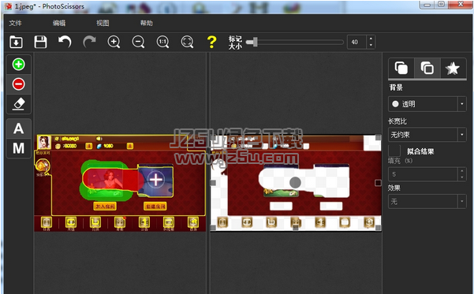Toggle the 拟合结果 checkbox
Viewport: 474px width, 294px height.
click(x=394, y=151)
